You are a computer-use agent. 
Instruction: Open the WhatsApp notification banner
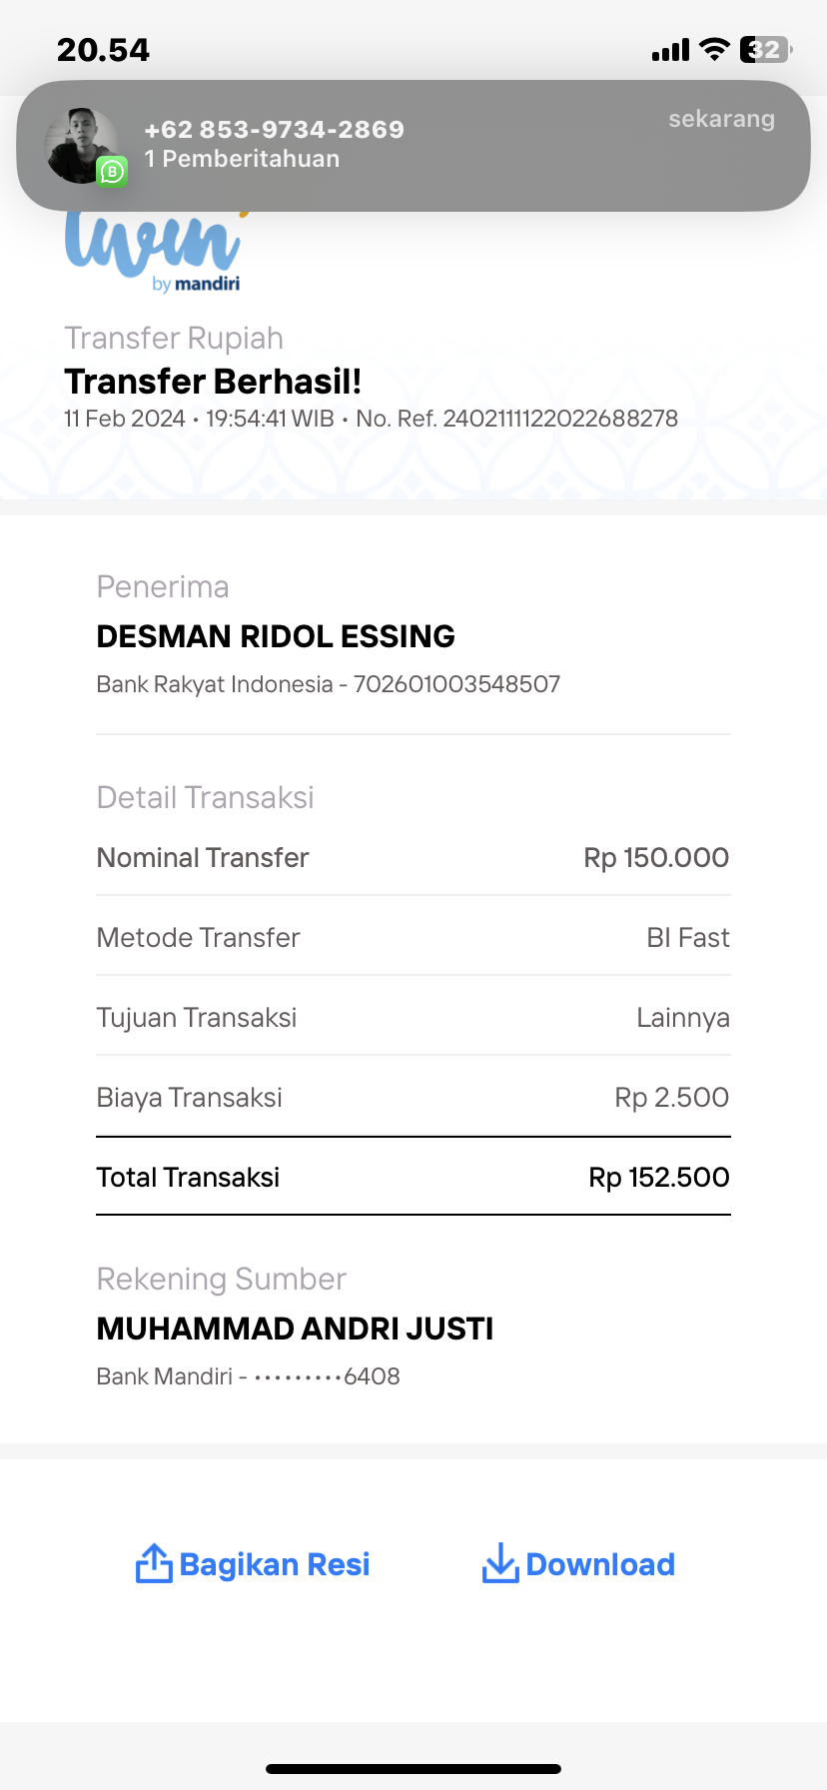click(x=413, y=146)
